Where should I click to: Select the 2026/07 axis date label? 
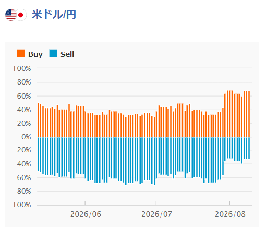click(157, 214)
